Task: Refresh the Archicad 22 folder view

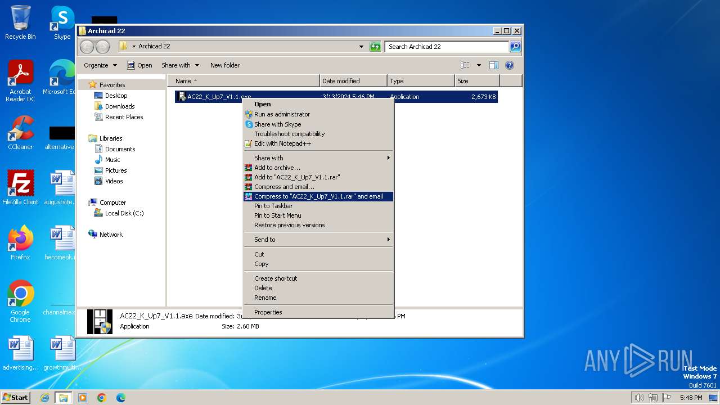Action: pyautogui.click(x=375, y=47)
